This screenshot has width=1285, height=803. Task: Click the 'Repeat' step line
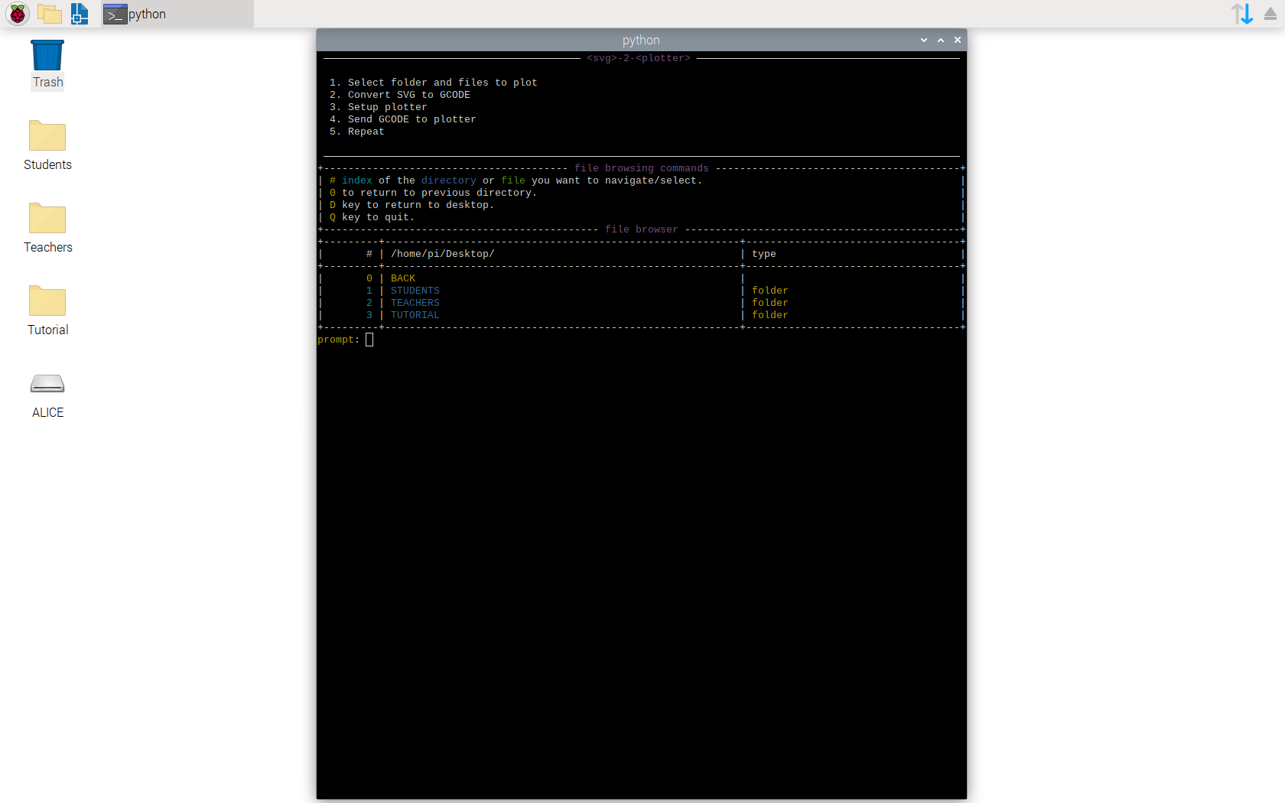[x=357, y=132]
